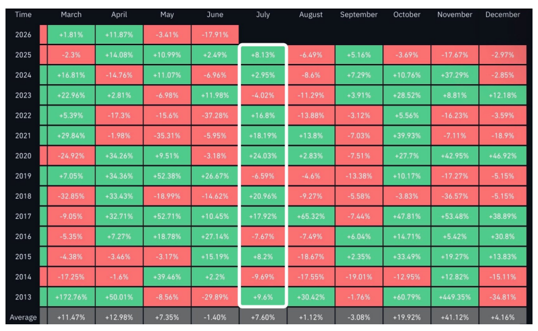Select the -17.91% June 2026 cell

pyautogui.click(x=215, y=35)
